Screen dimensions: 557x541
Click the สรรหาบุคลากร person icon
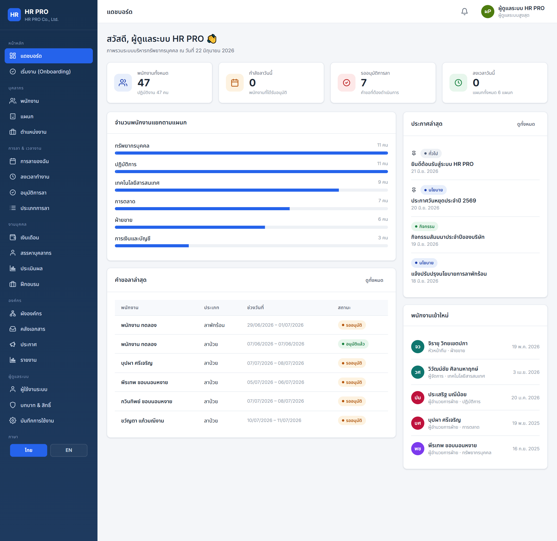[x=13, y=253]
